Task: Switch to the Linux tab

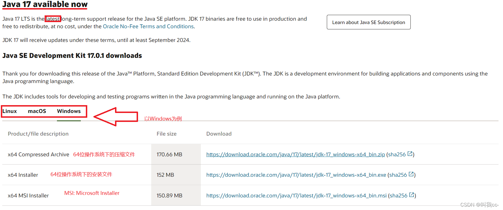Action: coord(10,111)
